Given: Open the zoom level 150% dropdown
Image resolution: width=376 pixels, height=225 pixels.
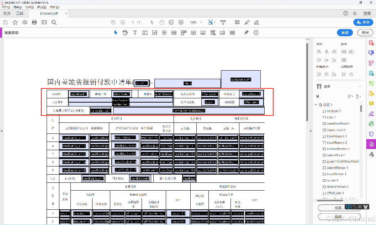Looking at the screenshot, I should 201,22.
